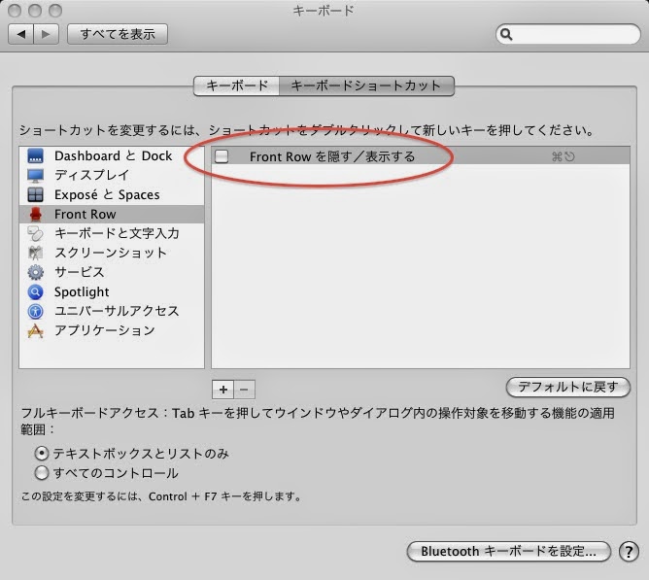Click the キーボードと文字入力 icon

pos(36,233)
